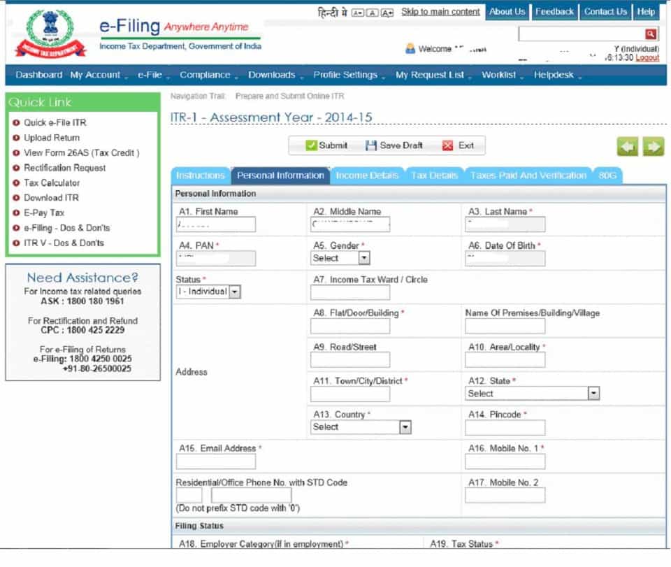Go to previous page with green left arrow
This screenshot has width=671, height=567.
point(628,147)
